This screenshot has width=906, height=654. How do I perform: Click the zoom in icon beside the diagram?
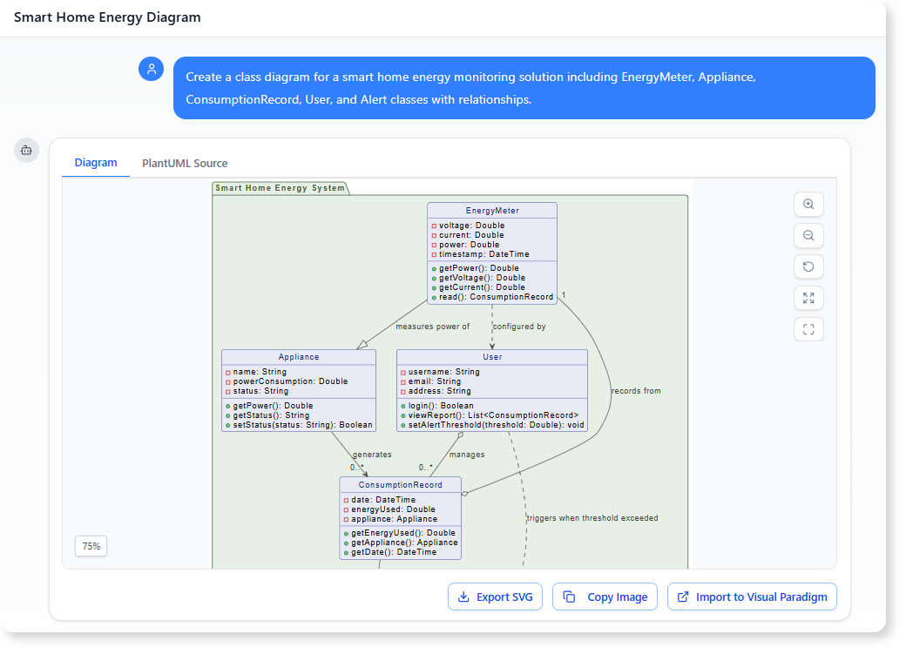808,204
